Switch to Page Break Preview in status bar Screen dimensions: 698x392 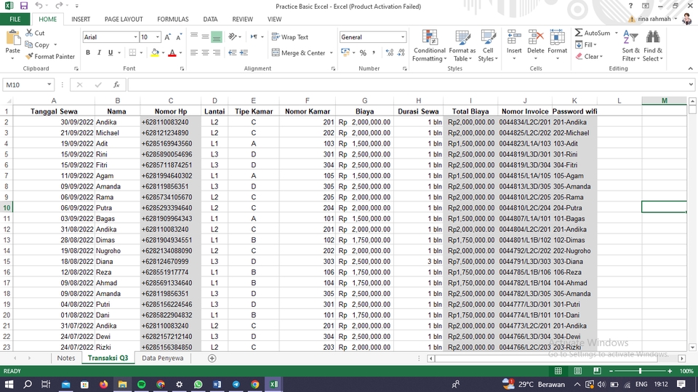pos(597,371)
